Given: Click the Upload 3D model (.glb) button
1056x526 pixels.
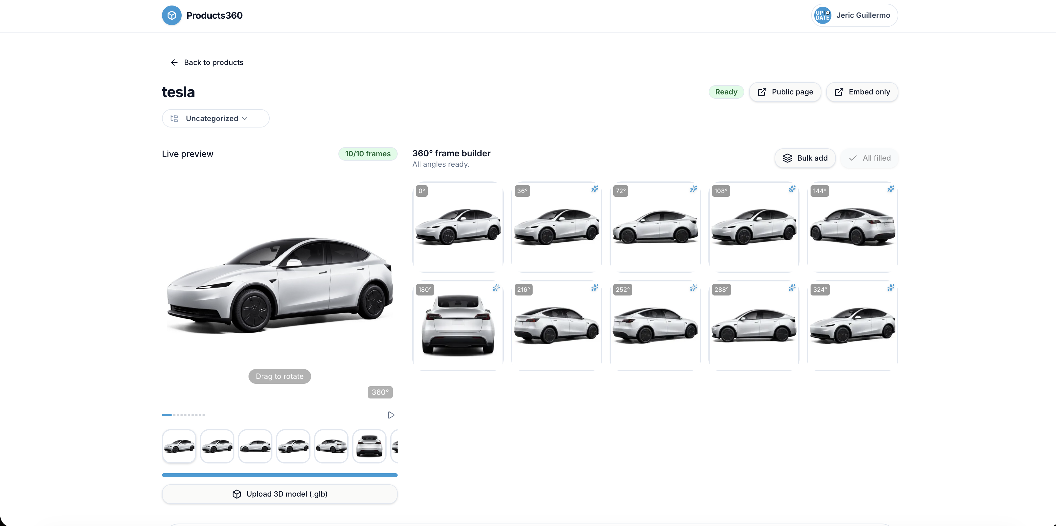Looking at the screenshot, I should [x=279, y=494].
